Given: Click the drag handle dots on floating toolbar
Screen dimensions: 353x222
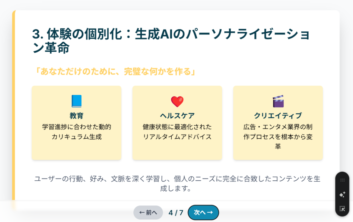Looking at the screenshot, I should 342,180.
